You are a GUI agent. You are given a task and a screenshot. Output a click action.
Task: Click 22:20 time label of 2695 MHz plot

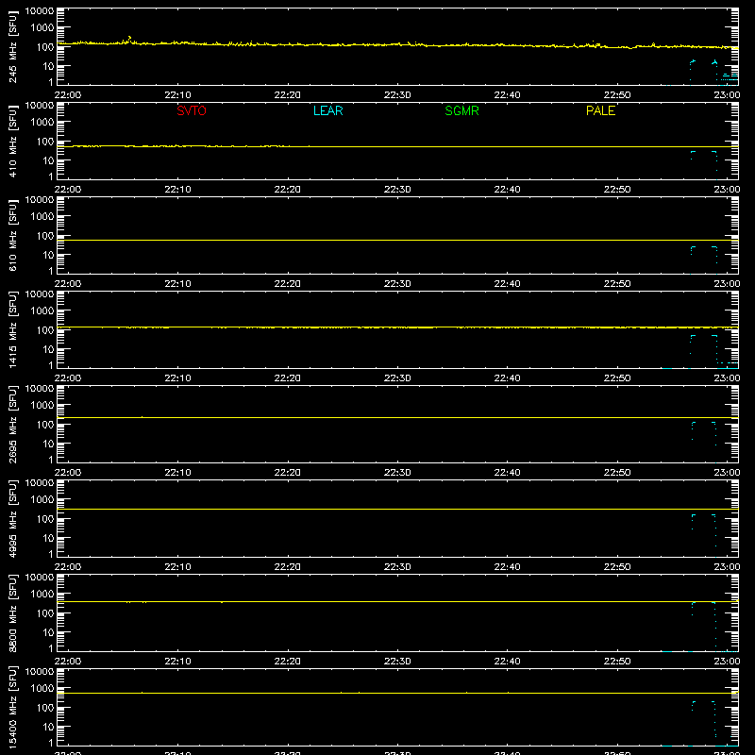point(288,473)
